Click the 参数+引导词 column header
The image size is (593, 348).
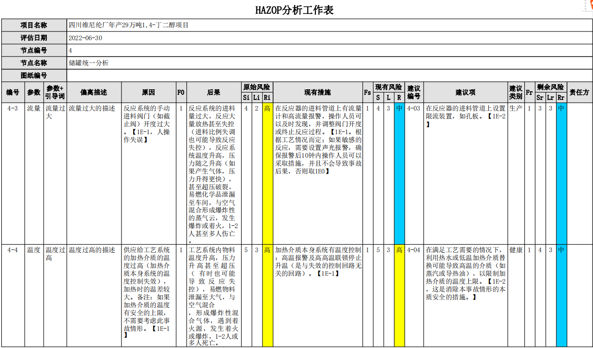tap(55, 93)
